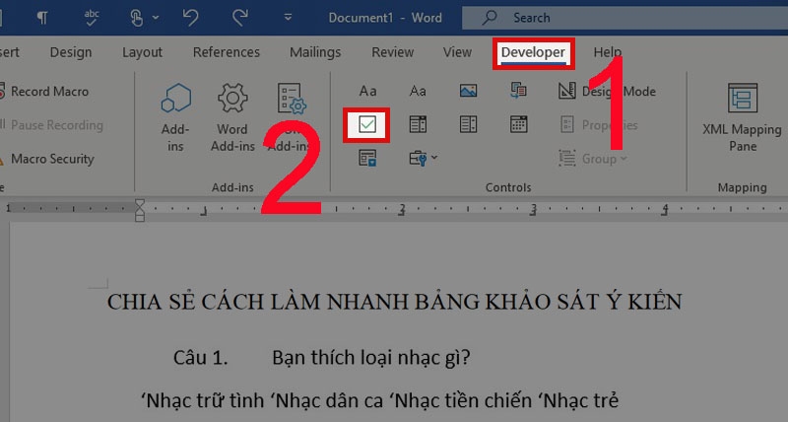Click the option "Nhạc trữ tình"

pyautogui.click(x=203, y=401)
